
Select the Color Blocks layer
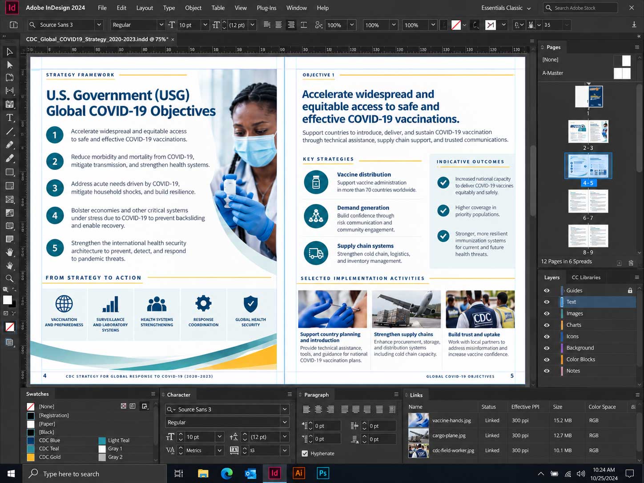point(591,359)
